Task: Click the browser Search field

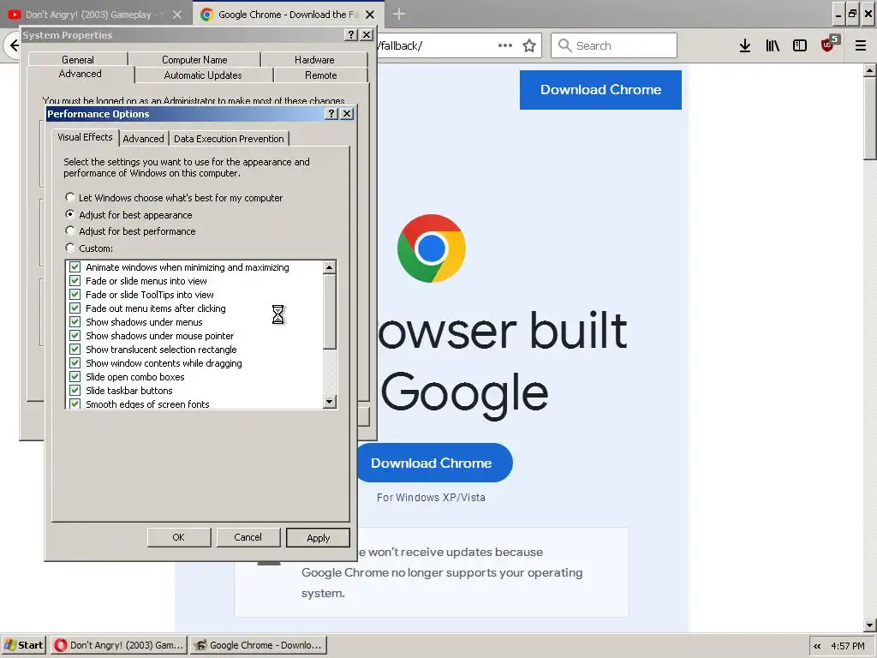Action: 613,45
